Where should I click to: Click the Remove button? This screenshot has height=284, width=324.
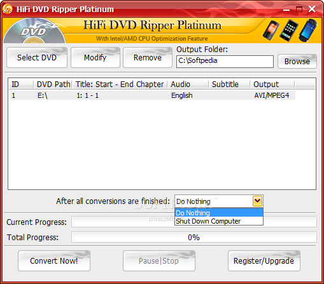tap(148, 58)
